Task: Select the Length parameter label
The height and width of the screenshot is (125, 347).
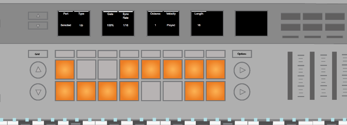Action: [199, 14]
